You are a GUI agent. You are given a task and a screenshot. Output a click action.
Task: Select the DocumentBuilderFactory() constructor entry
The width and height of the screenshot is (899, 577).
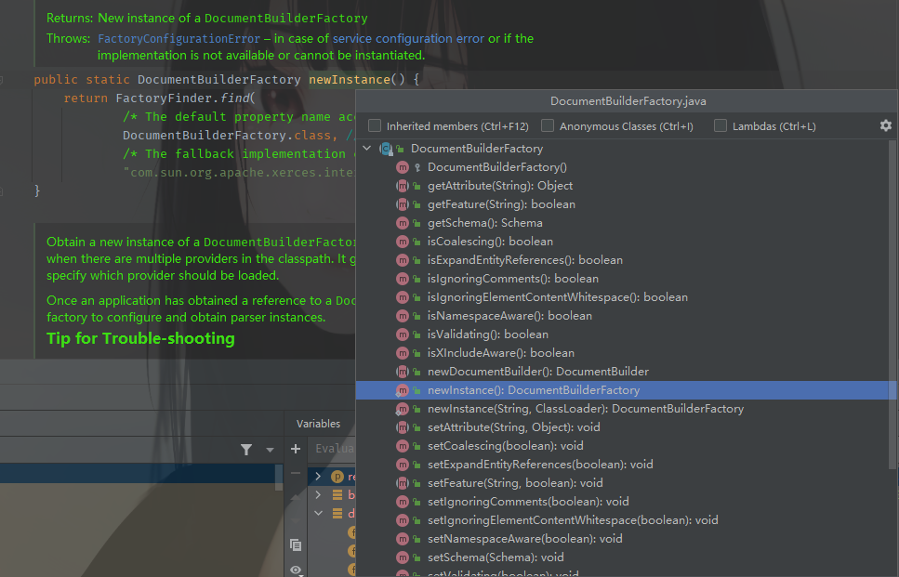(497, 167)
